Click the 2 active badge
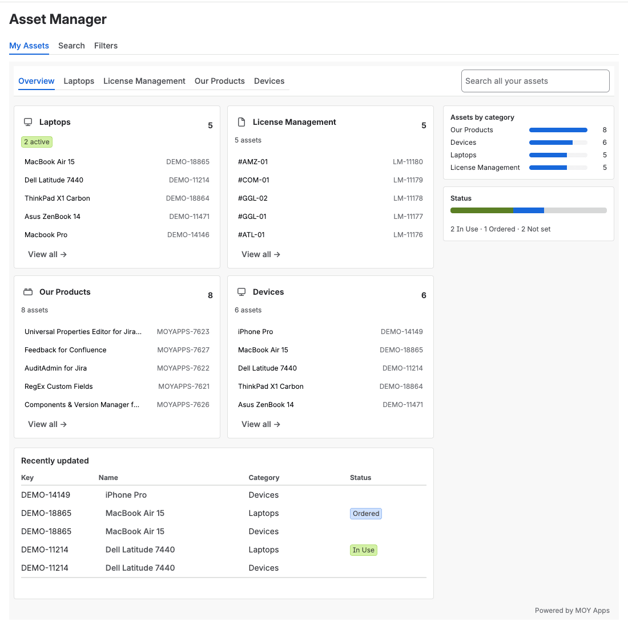This screenshot has width=628, height=622. (37, 142)
